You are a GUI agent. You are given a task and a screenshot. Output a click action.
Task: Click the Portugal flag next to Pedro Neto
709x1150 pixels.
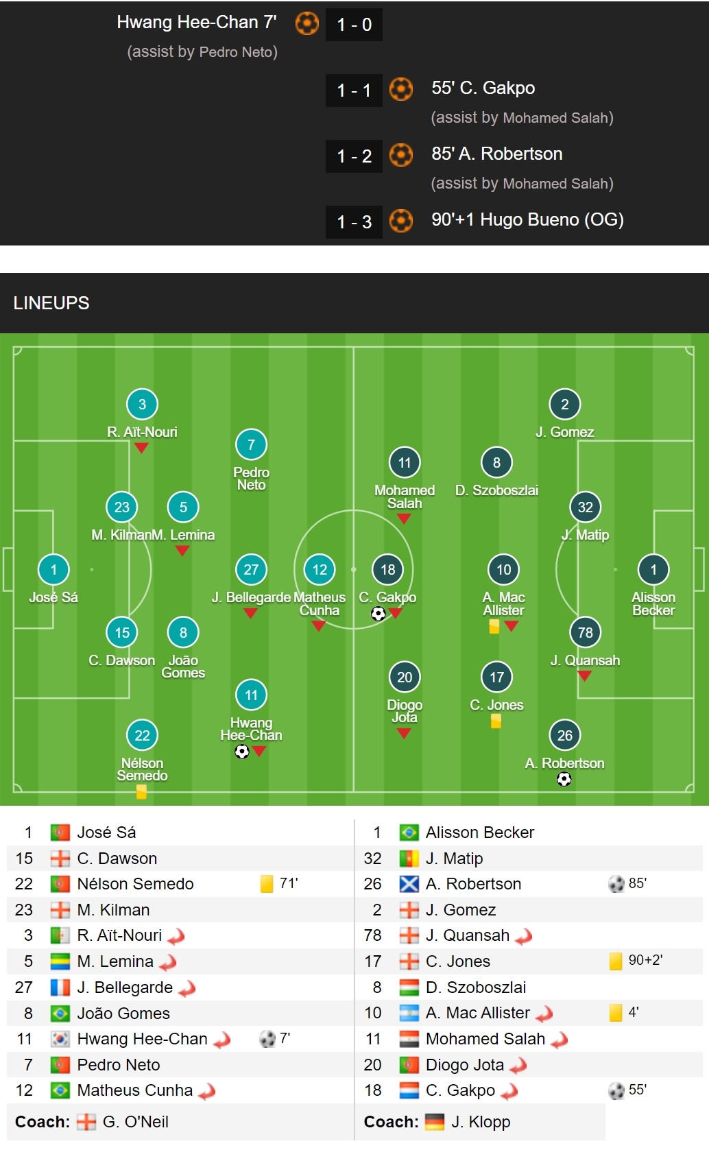60,1065
